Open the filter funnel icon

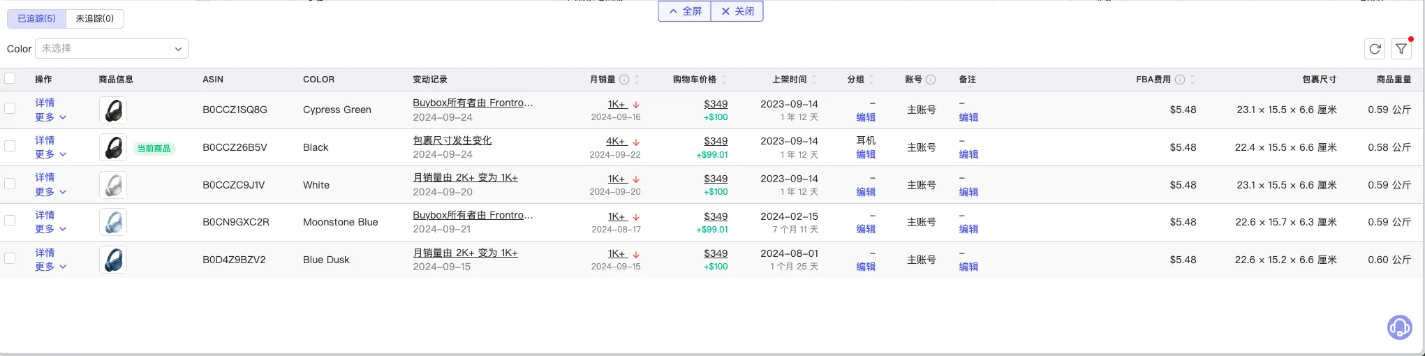pyautogui.click(x=1401, y=49)
